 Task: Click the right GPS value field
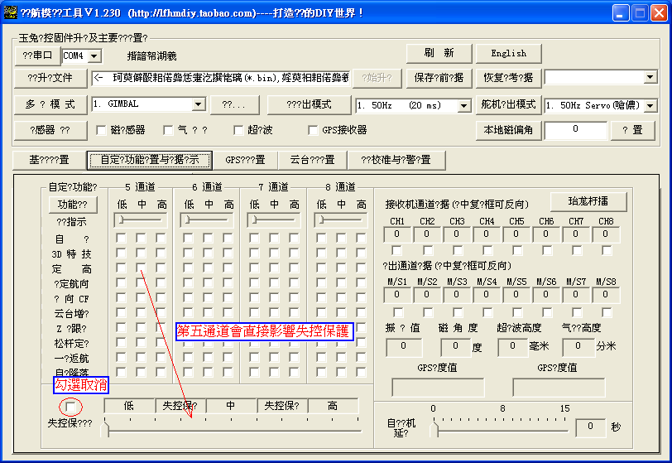click(x=559, y=388)
